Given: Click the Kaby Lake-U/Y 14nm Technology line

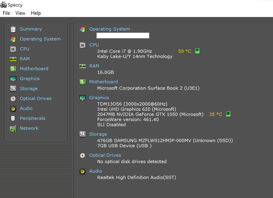Looking at the screenshot, I should (135, 56).
